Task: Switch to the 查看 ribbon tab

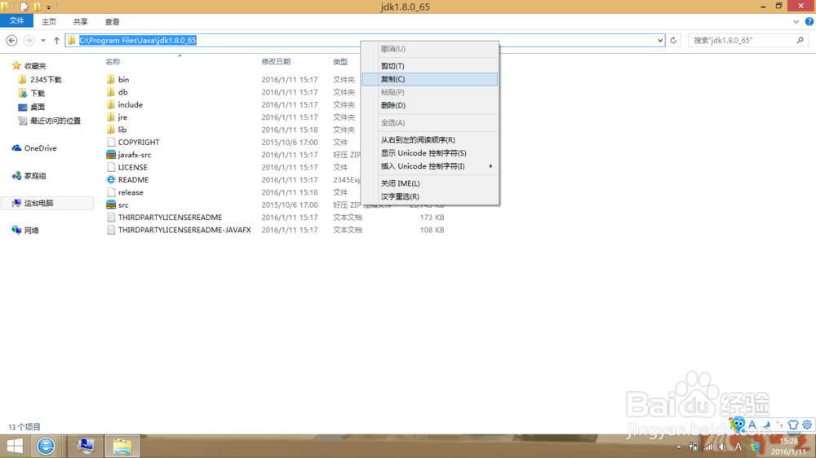Action: 112,22
